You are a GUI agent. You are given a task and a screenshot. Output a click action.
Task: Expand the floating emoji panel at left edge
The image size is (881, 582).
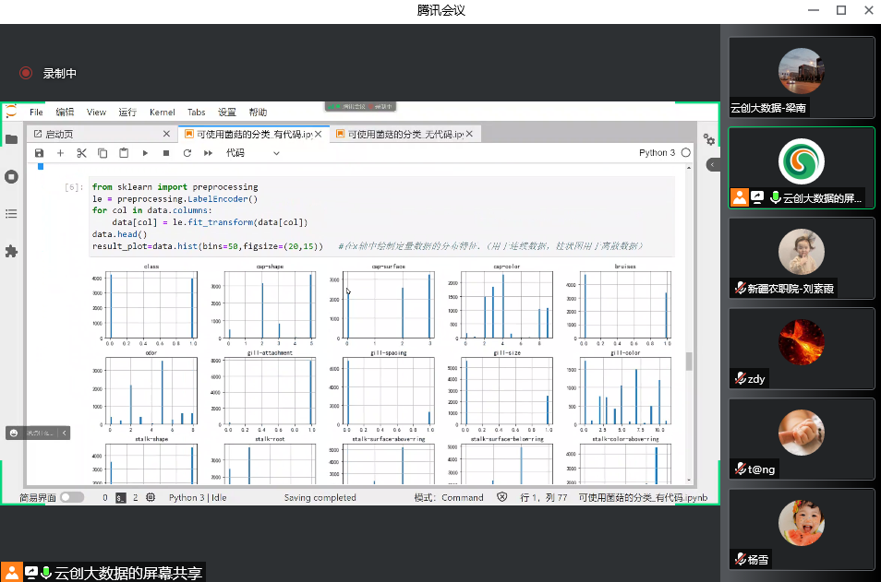tap(64, 432)
